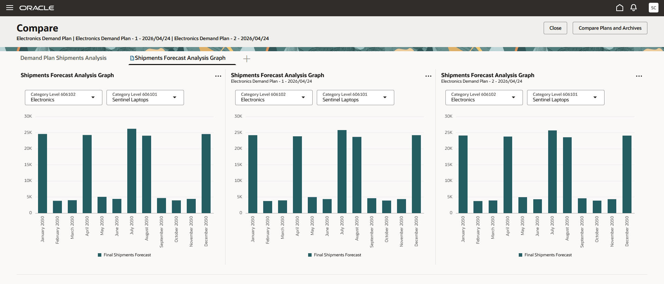Click the Compare page heading
664x284 pixels.
coord(37,28)
